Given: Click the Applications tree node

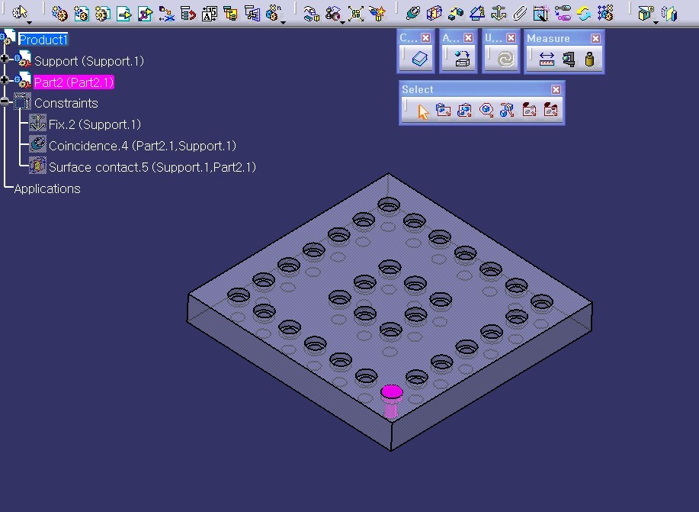Looking at the screenshot, I should [x=47, y=188].
